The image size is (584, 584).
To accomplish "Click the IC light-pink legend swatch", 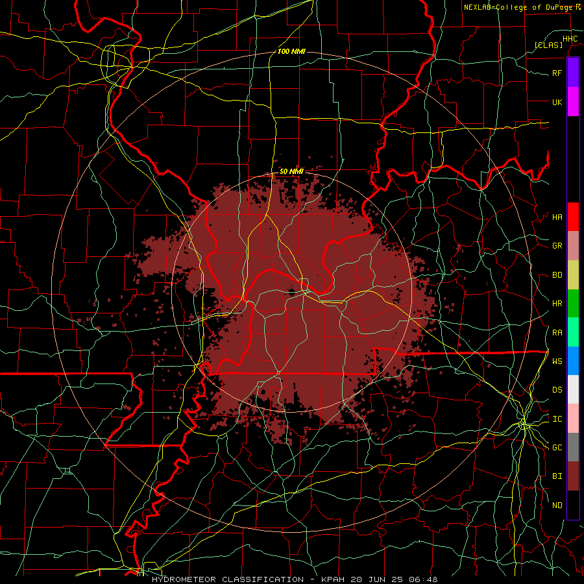I will tap(573, 419).
